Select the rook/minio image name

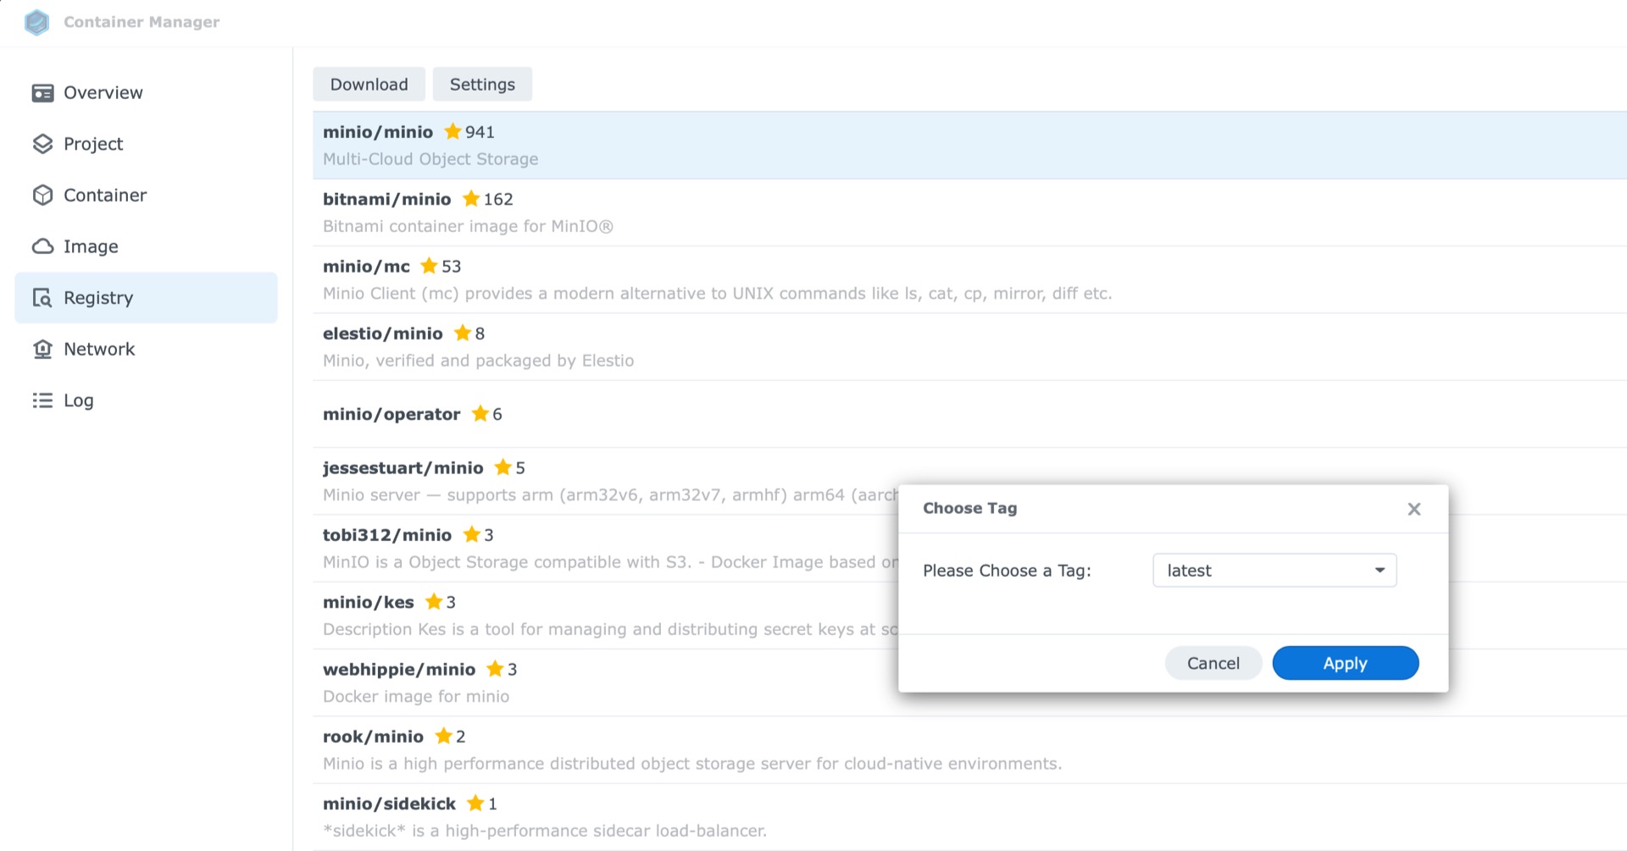[373, 737]
